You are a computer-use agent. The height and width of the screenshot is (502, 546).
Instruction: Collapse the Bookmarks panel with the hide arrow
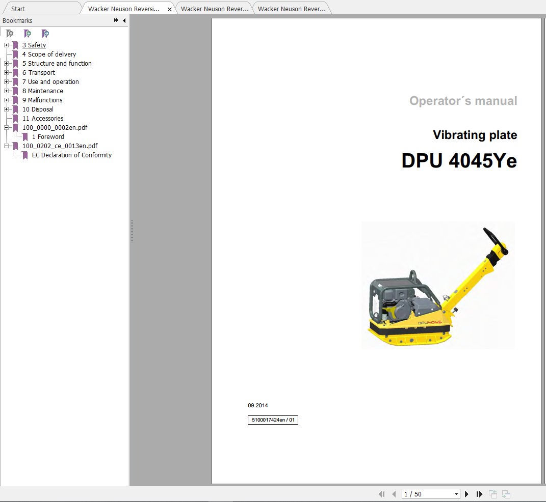tap(124, 20)
